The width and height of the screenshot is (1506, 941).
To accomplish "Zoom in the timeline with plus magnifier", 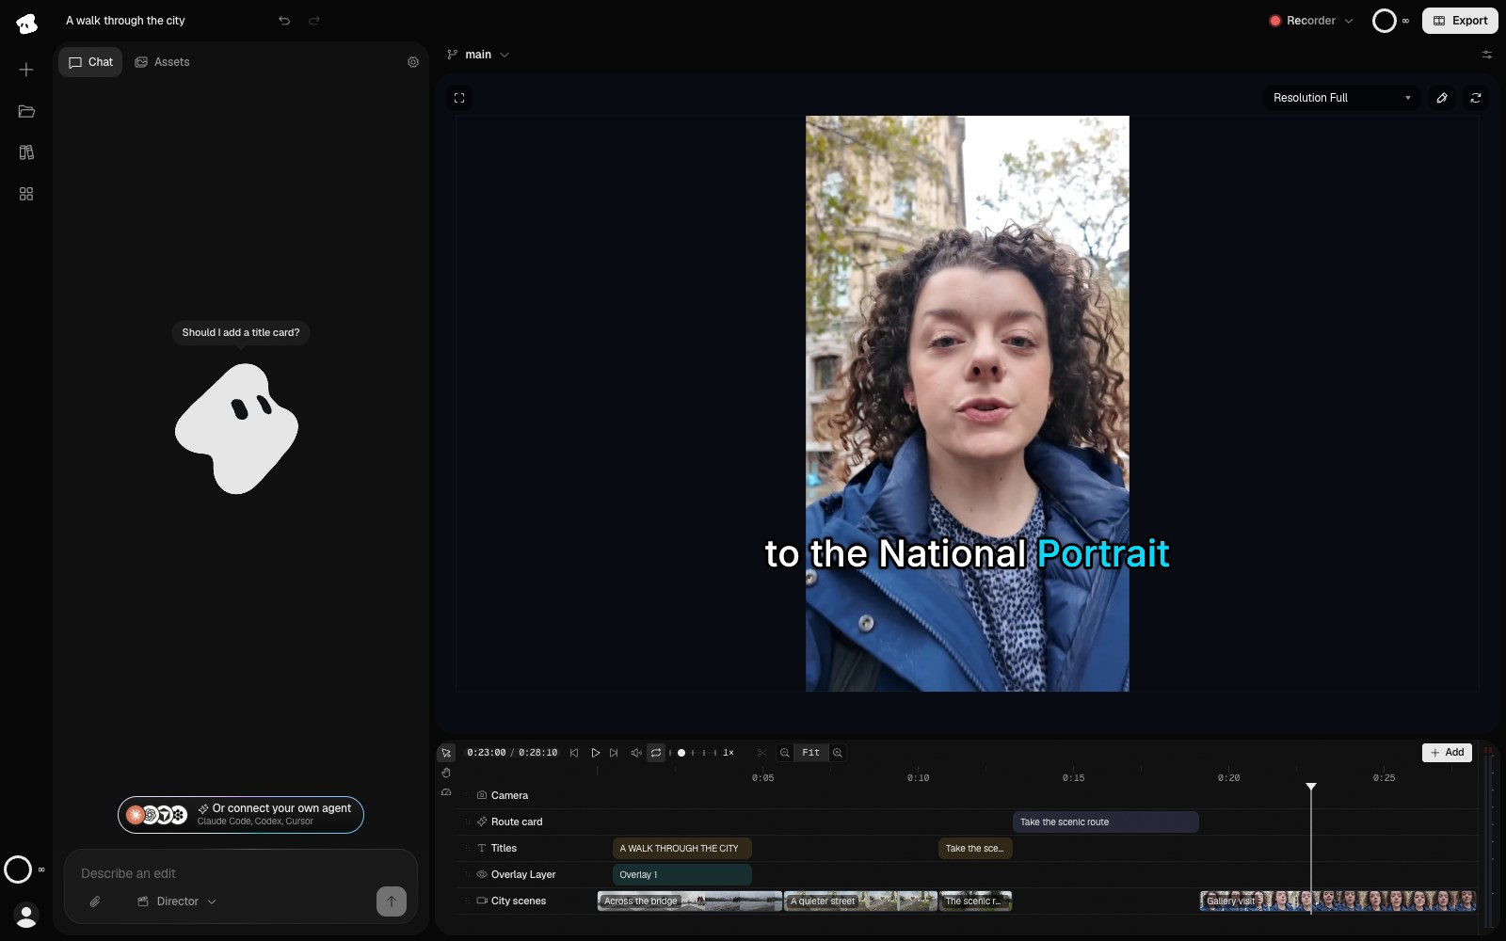I will pyautogui.click(x=838, y=753).
